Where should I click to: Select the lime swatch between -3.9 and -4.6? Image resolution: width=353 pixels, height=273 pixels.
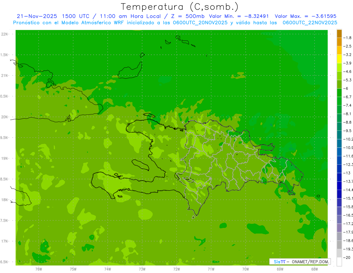339,67
